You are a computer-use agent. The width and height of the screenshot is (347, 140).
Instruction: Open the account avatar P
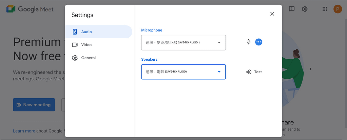(338, 9)
